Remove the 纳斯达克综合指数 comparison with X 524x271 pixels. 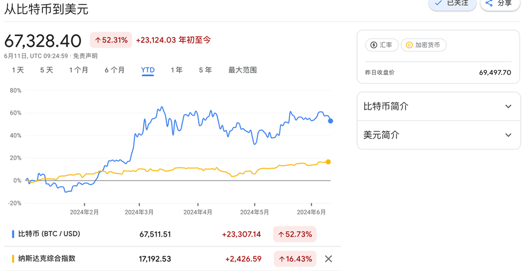[x=329, y=259]
